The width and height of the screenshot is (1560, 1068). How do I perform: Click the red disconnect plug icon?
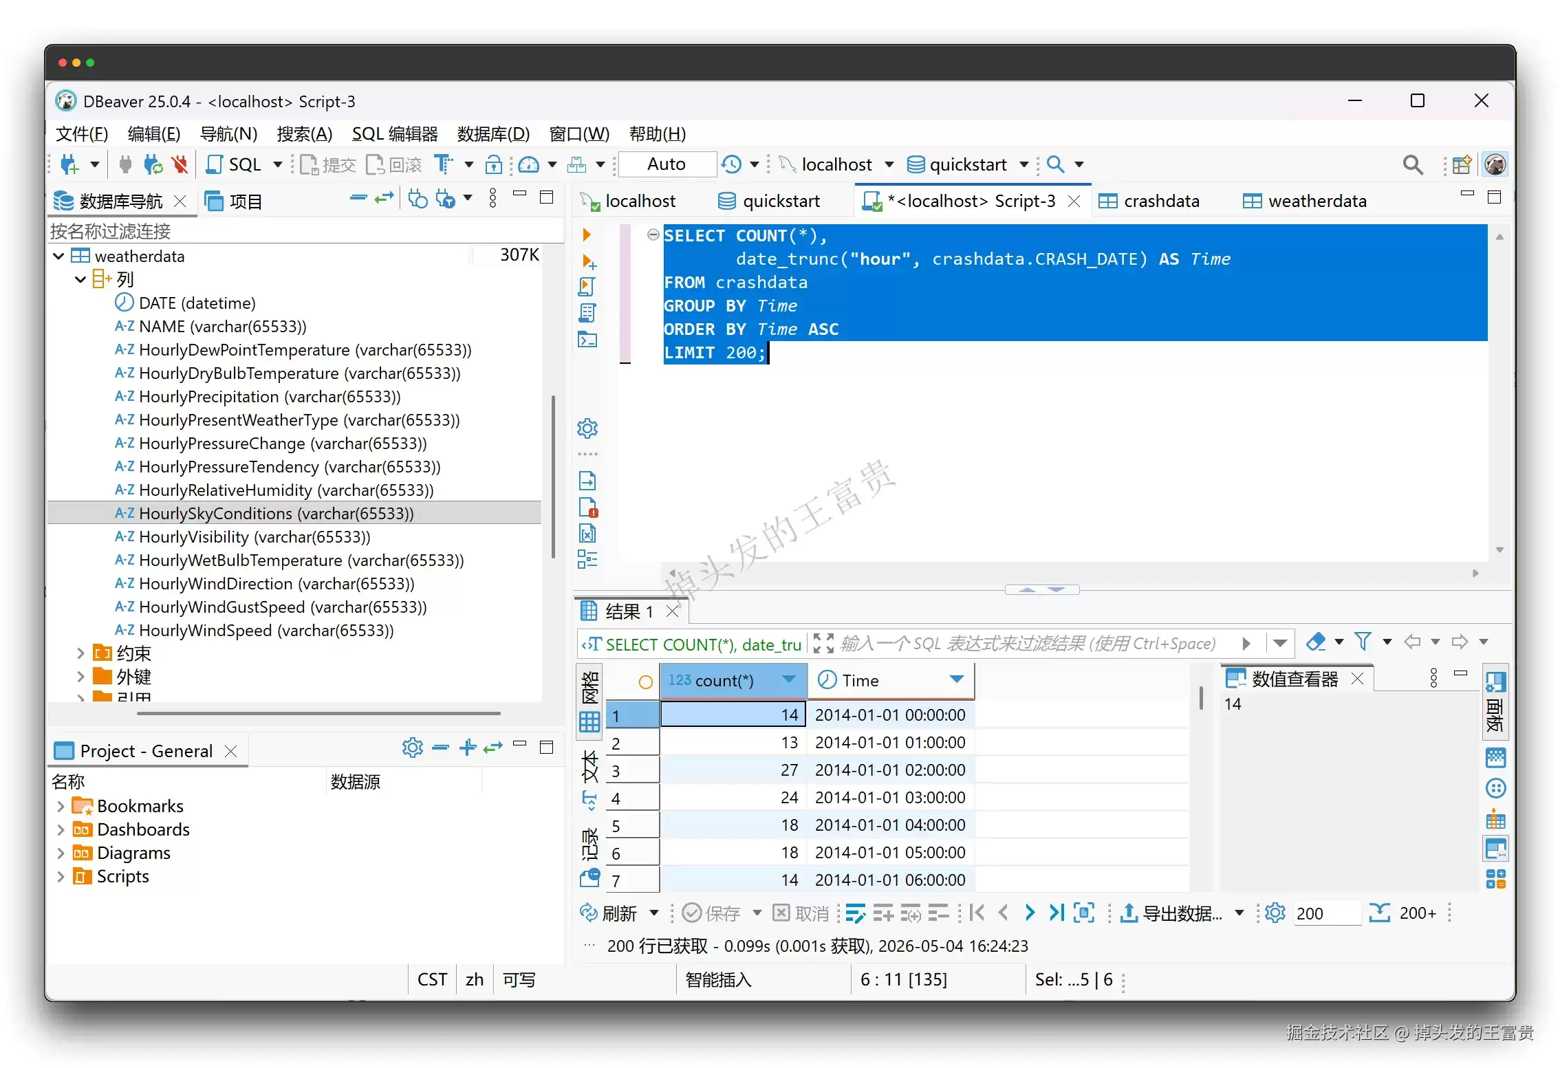[180, 164]
